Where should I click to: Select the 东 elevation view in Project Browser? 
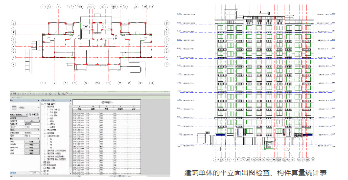(x=51, y=139)
